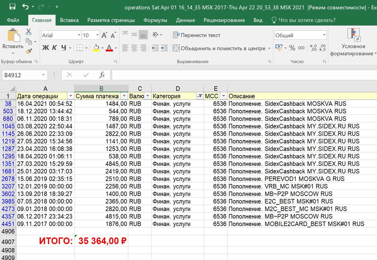
Task: Click Объединить и поместить в центре
Action: tap(219, 48)
